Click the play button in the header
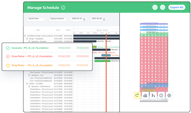This screenshot has height=113, width=191. (x=155, y=7)
